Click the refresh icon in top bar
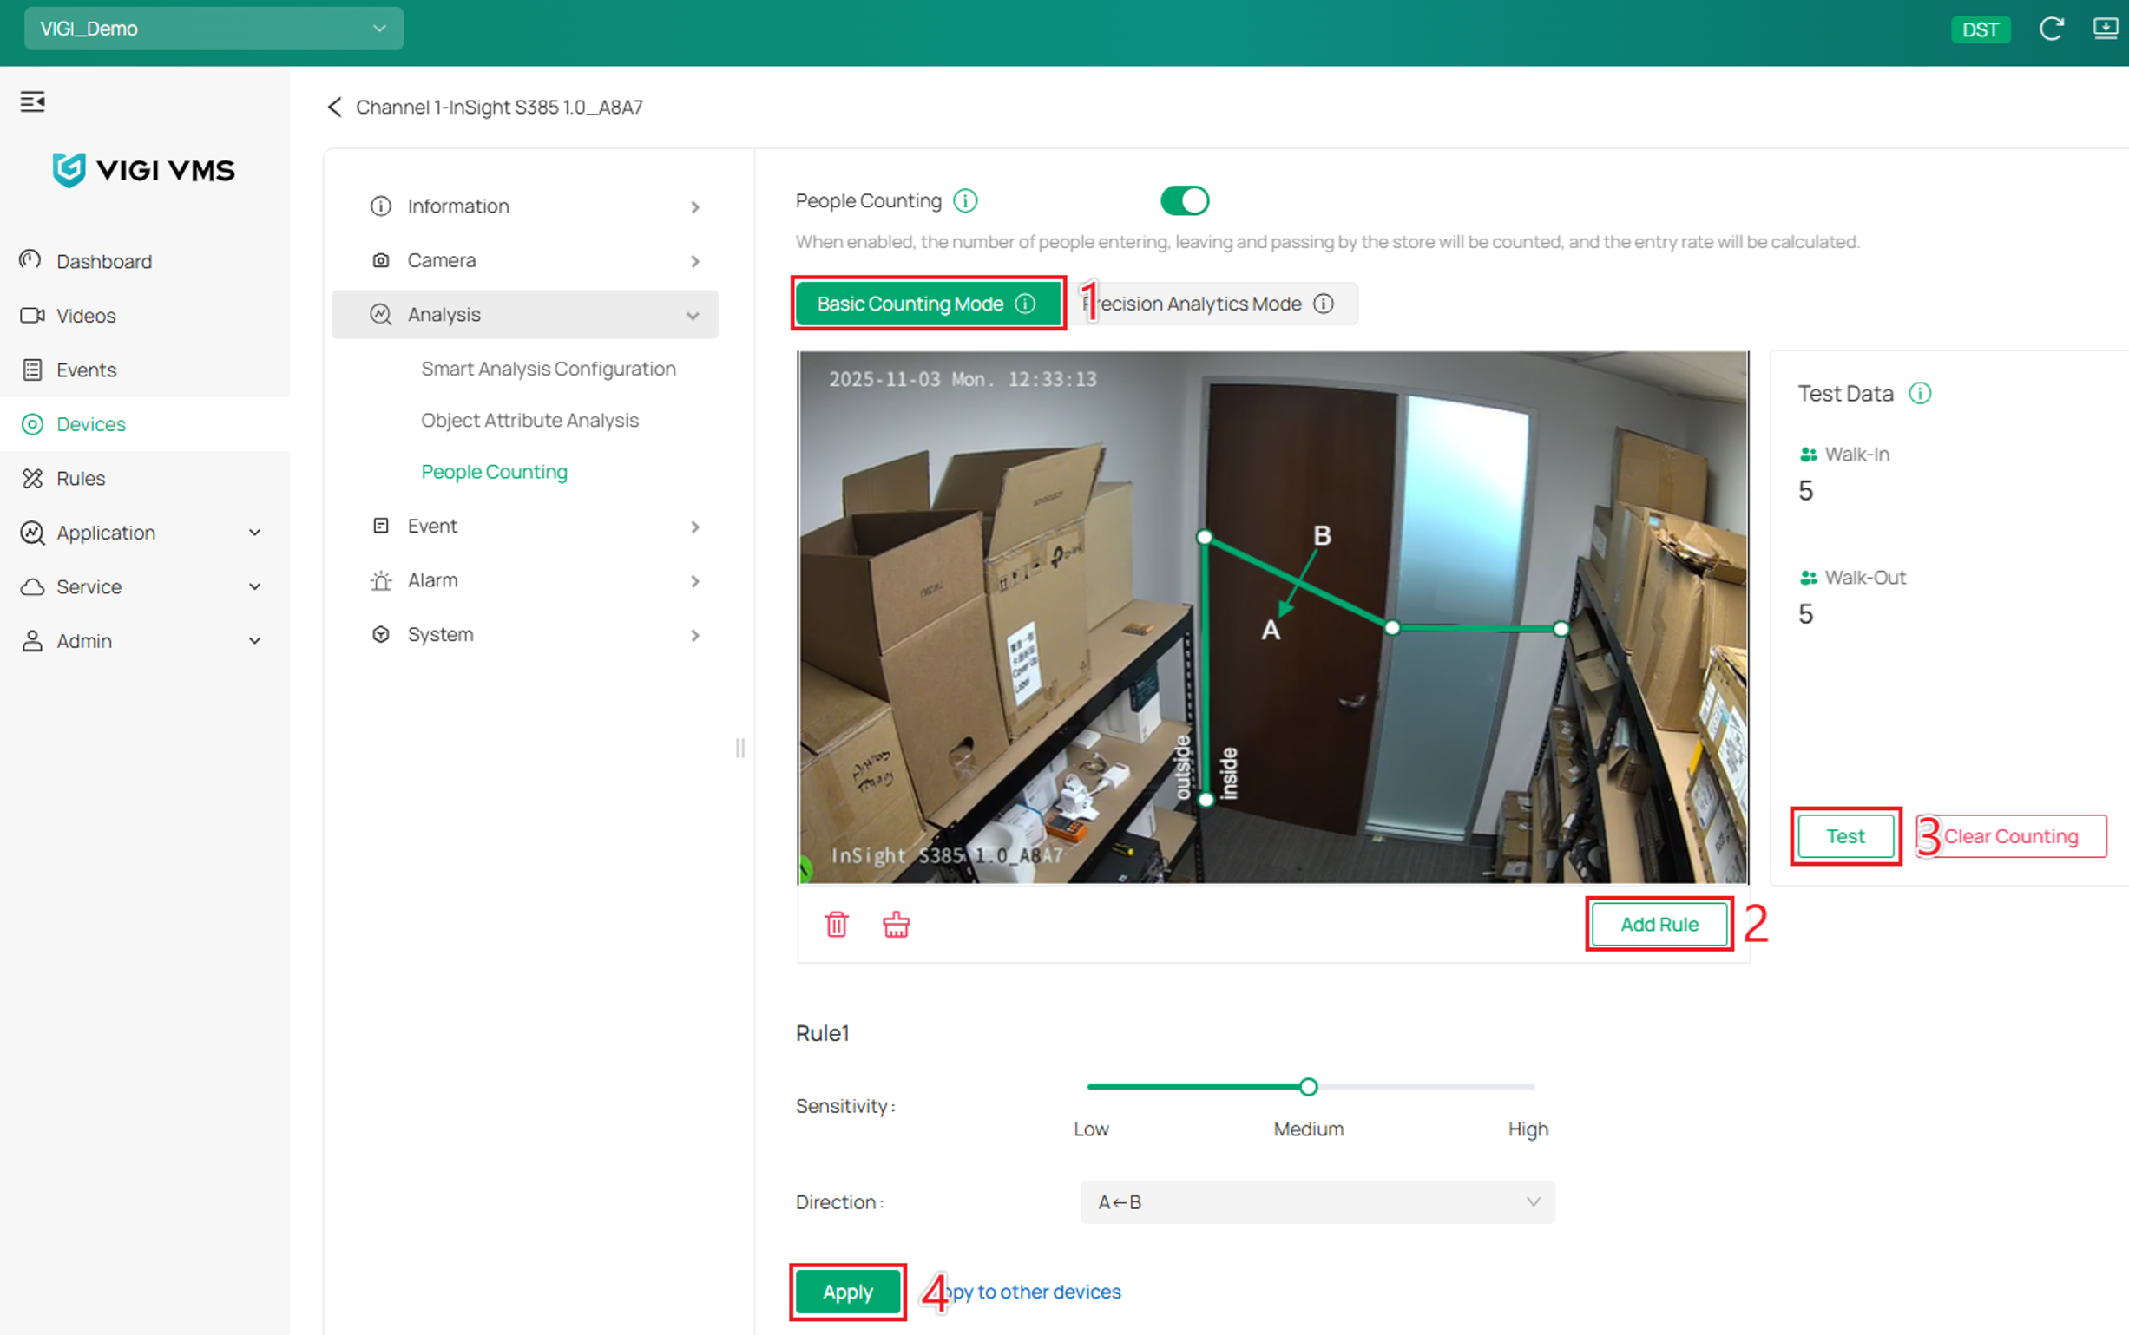2129x1335 pixels. click(x=2050, y=29)
